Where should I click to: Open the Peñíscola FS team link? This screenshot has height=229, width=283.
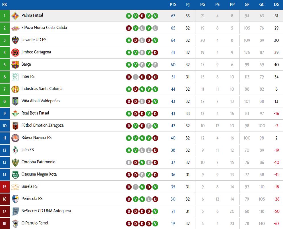(x=32, y=199)
